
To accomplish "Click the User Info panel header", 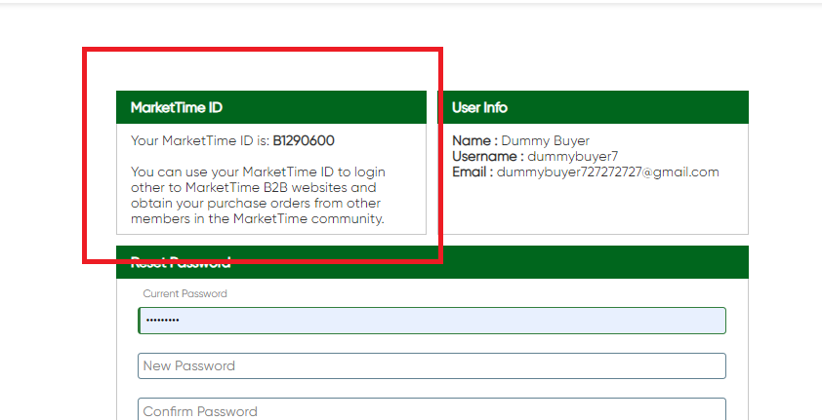I will coord(593,107).
